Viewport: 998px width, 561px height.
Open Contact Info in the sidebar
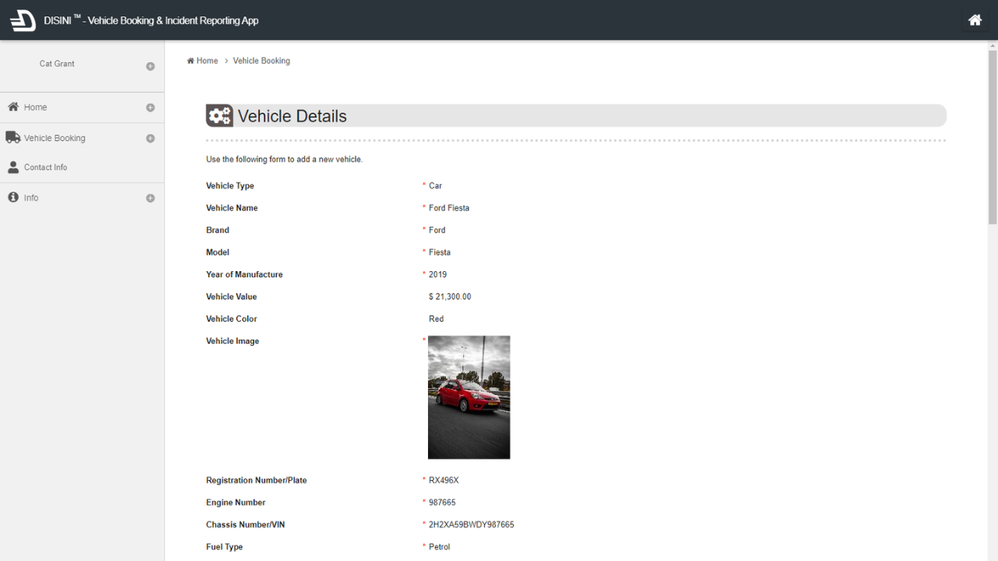point(45,168)
